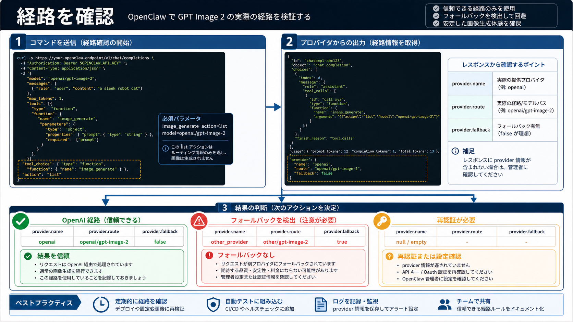Click the provider.route header in the フォールバックを検出 table
573x322 pixels.
[x=285, y=232]
